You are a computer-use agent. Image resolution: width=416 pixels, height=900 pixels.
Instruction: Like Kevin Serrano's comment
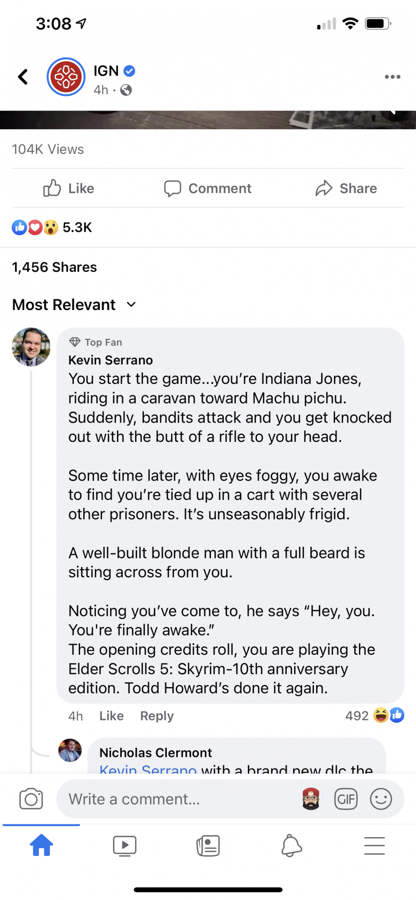pyautogui.click(x=111, y=716)
